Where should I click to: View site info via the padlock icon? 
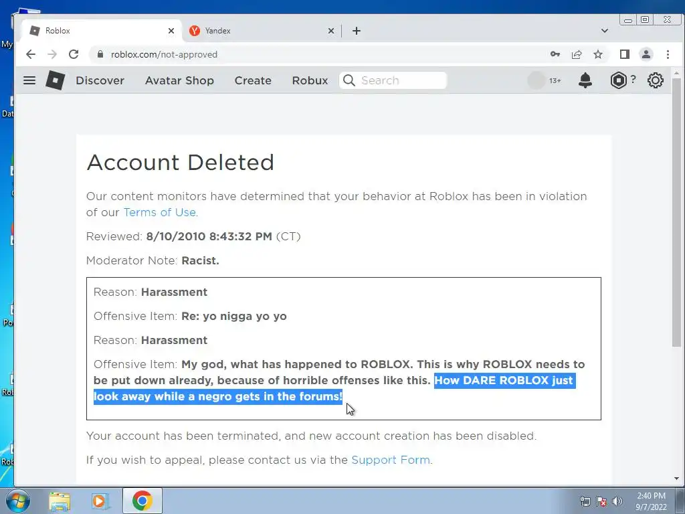[x=100, y=54]
